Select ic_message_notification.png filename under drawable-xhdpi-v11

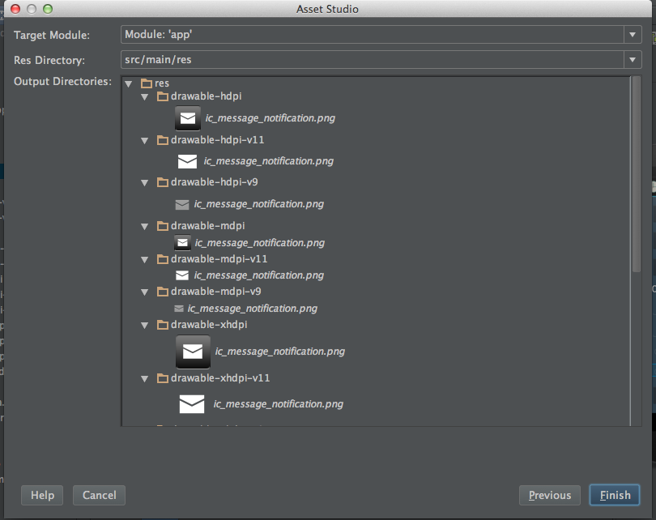pyautogui.click(x=279, y=404)
